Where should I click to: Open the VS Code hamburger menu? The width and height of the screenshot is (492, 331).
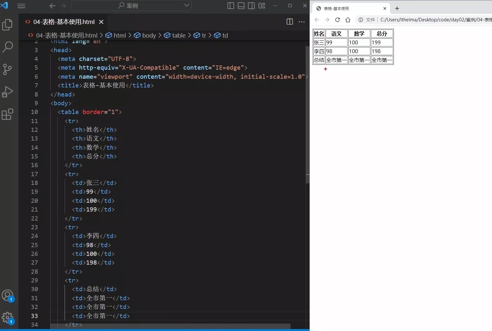[21, 6]
